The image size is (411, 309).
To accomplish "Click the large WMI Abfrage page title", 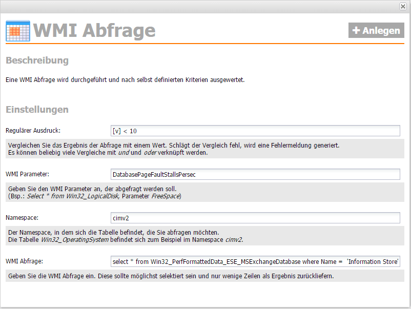I will point(94,31).
